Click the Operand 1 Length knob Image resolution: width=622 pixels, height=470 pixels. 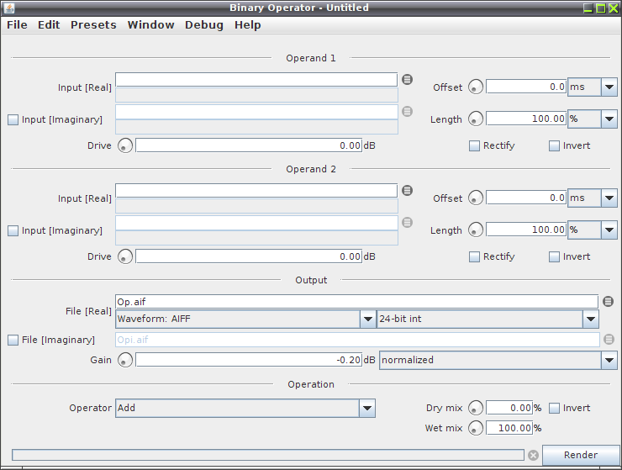point(475,119)
